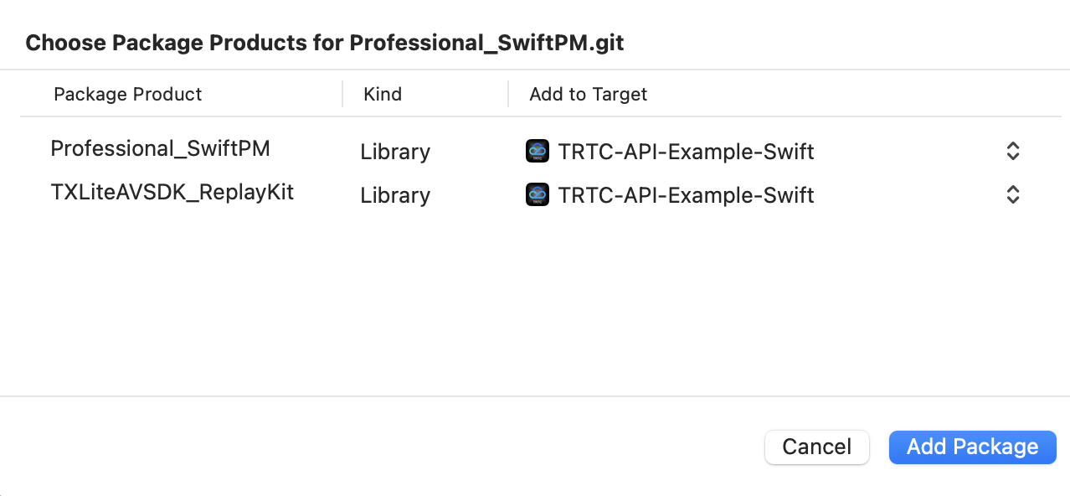Cancel the package product selection
The width and height of the screenshot is (1070, 496).
coord(816,447)
